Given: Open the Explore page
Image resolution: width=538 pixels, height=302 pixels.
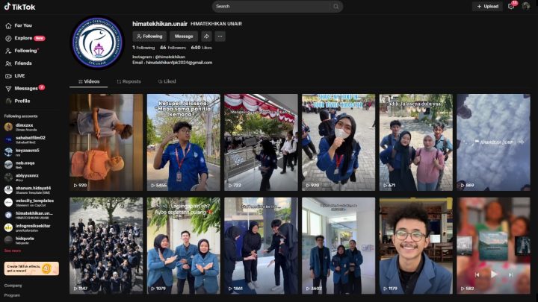Looking at the screenshot, I should point(24,38).
